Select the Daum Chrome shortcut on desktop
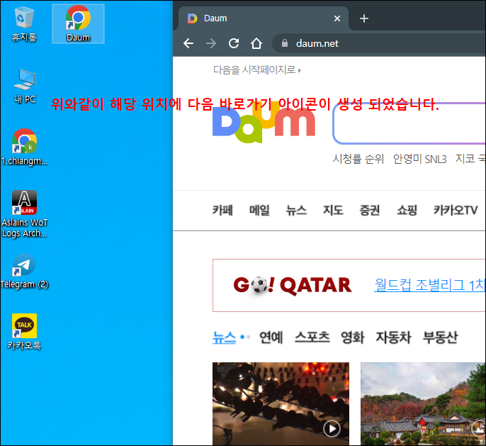This screenshot has width=486, height=446. click(78, 24)
